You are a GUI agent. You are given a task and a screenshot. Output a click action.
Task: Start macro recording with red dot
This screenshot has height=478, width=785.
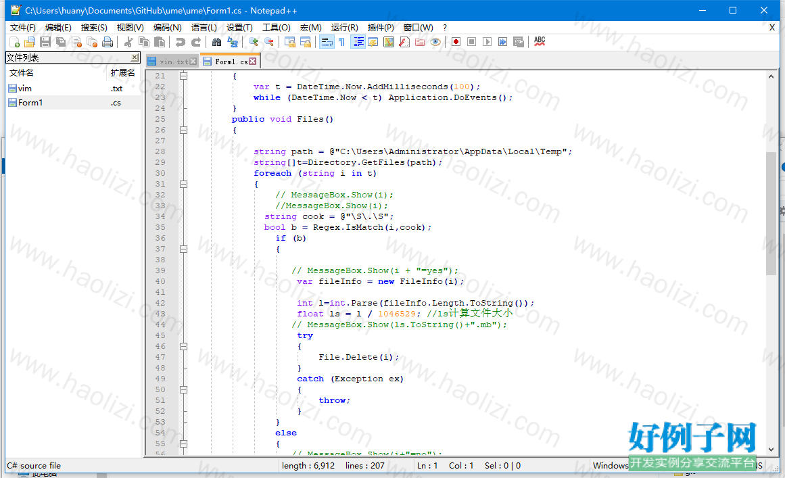coord(456,42)
